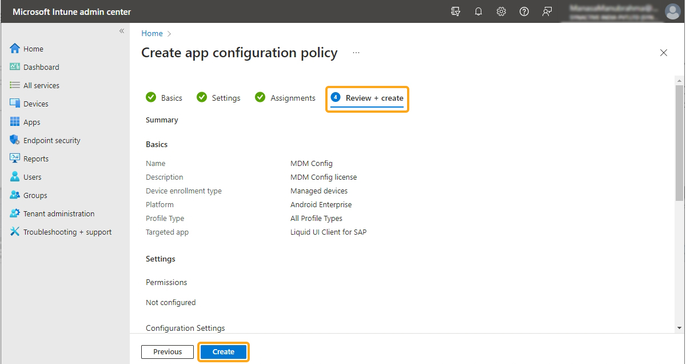Viewport: 686px width, 364px height.
Task: Go to Apps in left navigation
Action: (x=31, y=122)
